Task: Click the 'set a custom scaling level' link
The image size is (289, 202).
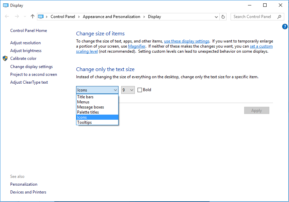Action: point(261,46)
